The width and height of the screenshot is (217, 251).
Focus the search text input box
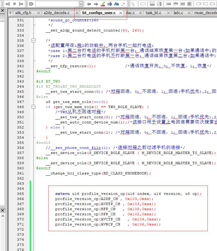57,4
